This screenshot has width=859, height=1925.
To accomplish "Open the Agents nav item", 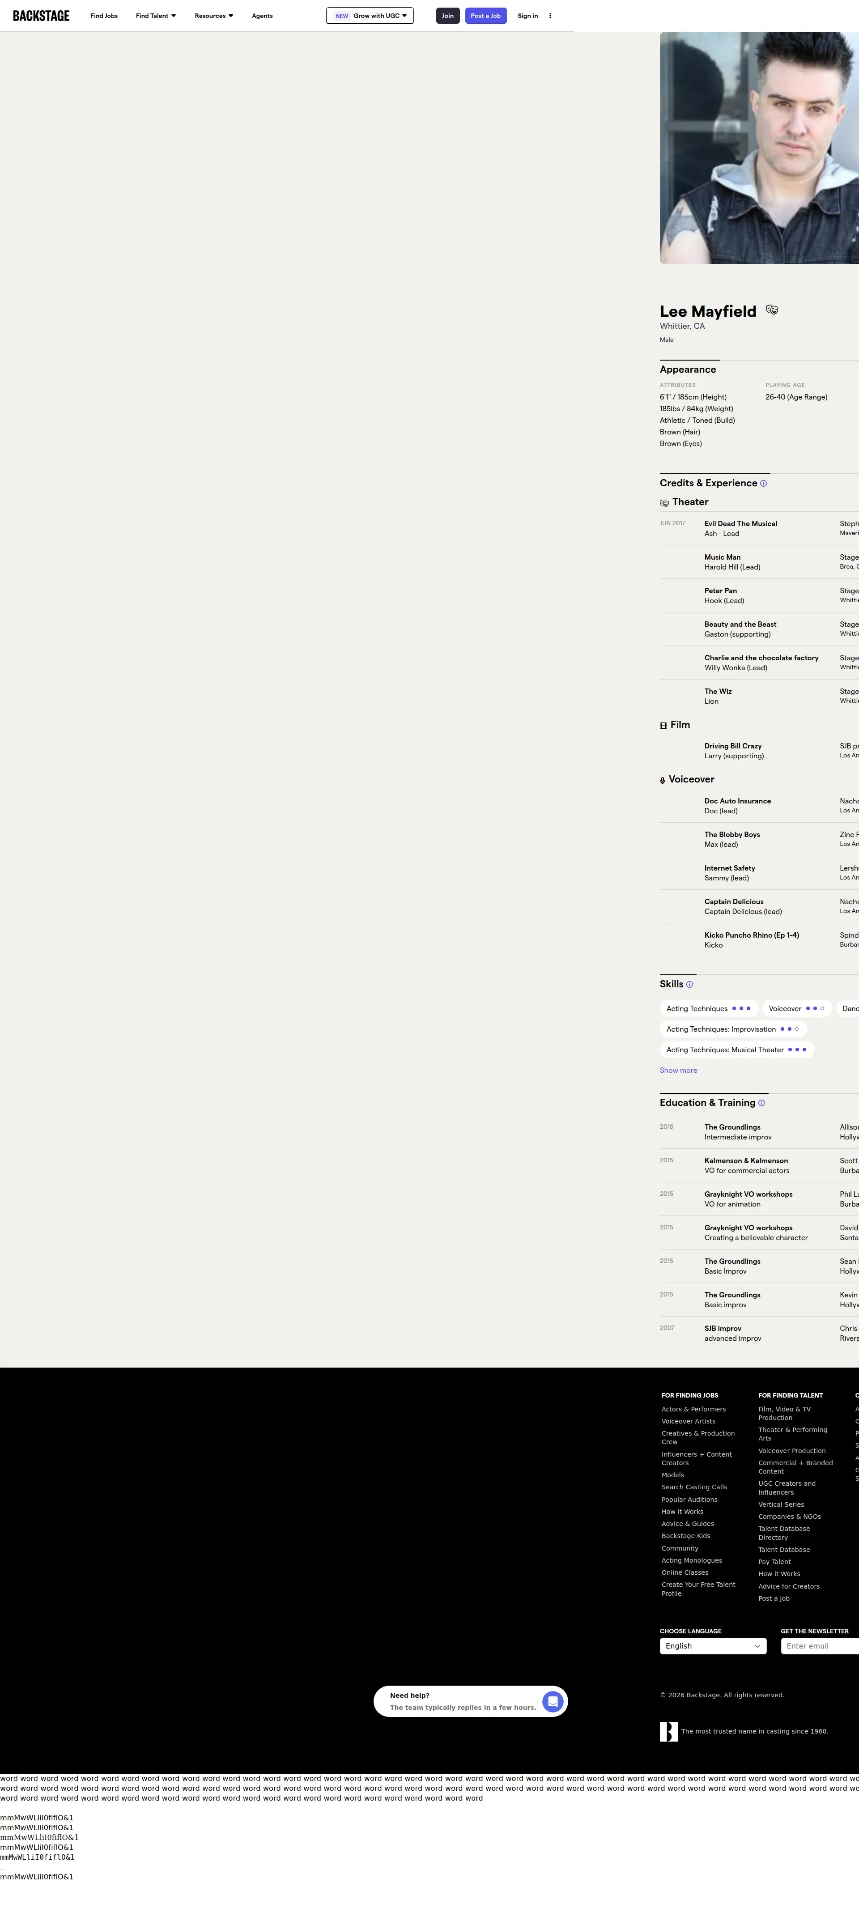I will 262,16.
